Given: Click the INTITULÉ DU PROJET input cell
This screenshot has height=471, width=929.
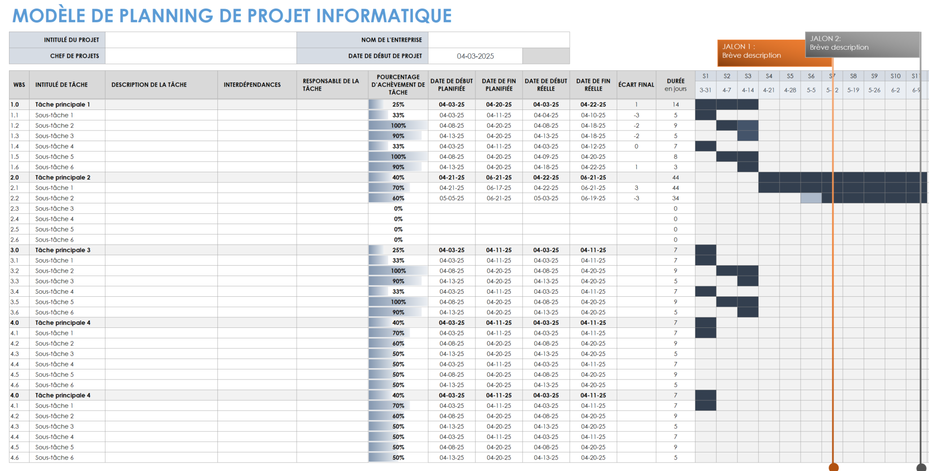Looking at the screenshot, I should 201,40.
